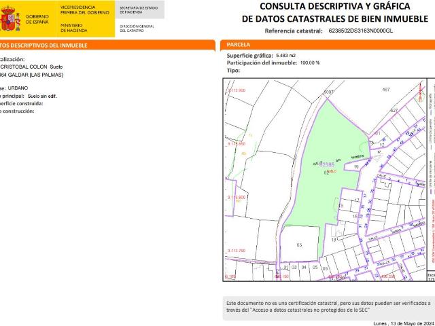
Task: Click the 'Tipo:' label
Action: click(x=233, y=71)
